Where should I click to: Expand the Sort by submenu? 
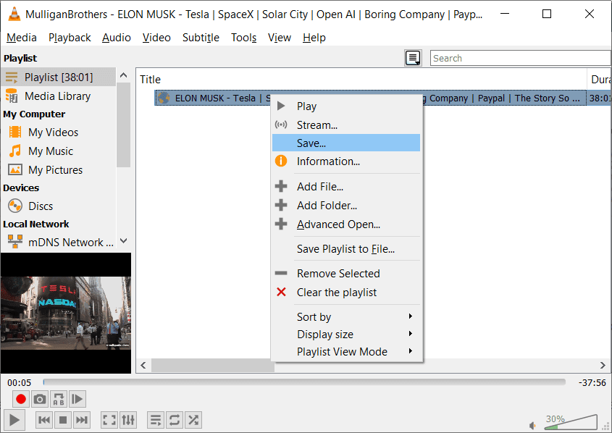346,316
